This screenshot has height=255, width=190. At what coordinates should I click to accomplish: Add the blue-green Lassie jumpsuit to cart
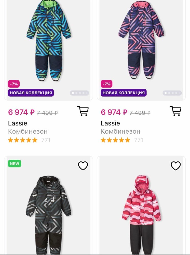coord(83,111)
